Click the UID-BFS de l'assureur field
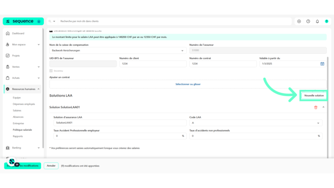The height and width of the screenshot is (188, 334). pos(83,64)
